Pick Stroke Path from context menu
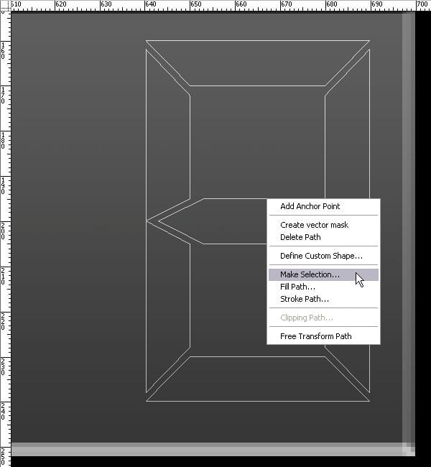431x467 pixels. (305, 299)
